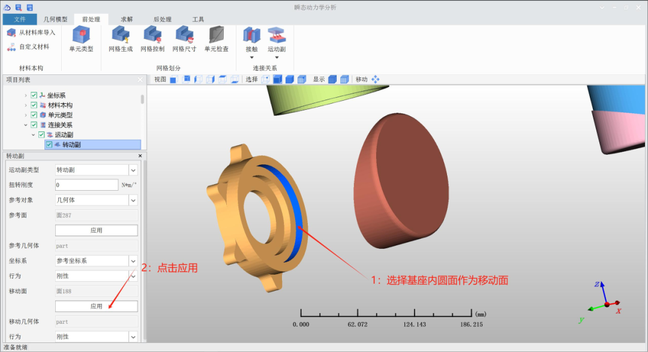Open the 运动副类型 dropdown

click(x=133, y=170)
